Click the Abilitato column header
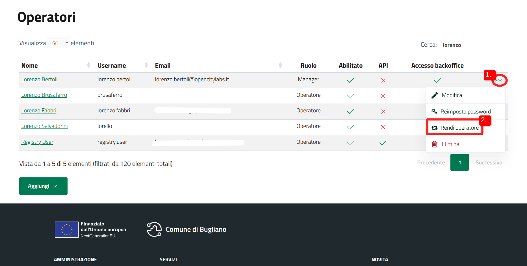This screenshot has height=266, width=527. coord(350,65)
